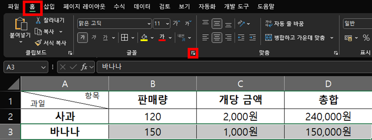Image resolution: width=372 pixels, height=140 pixels.
Task: Toggle center horizontal alignment
Action: [x=217, y=38]
